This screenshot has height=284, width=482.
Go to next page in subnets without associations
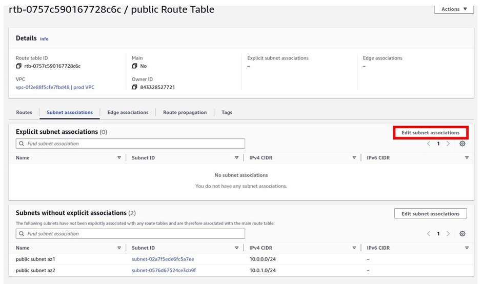448,234
